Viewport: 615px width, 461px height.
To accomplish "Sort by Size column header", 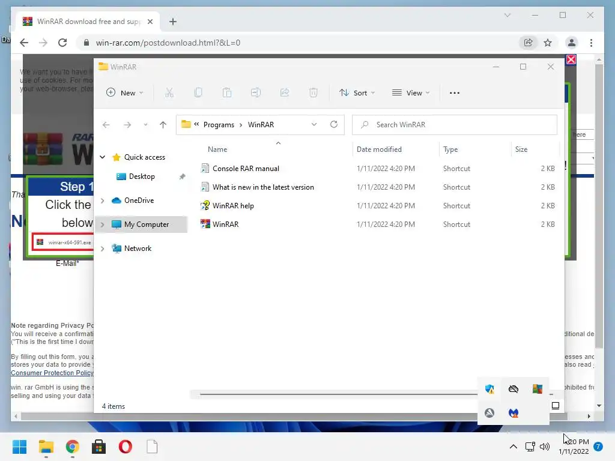I will click(x=521, y=149).
